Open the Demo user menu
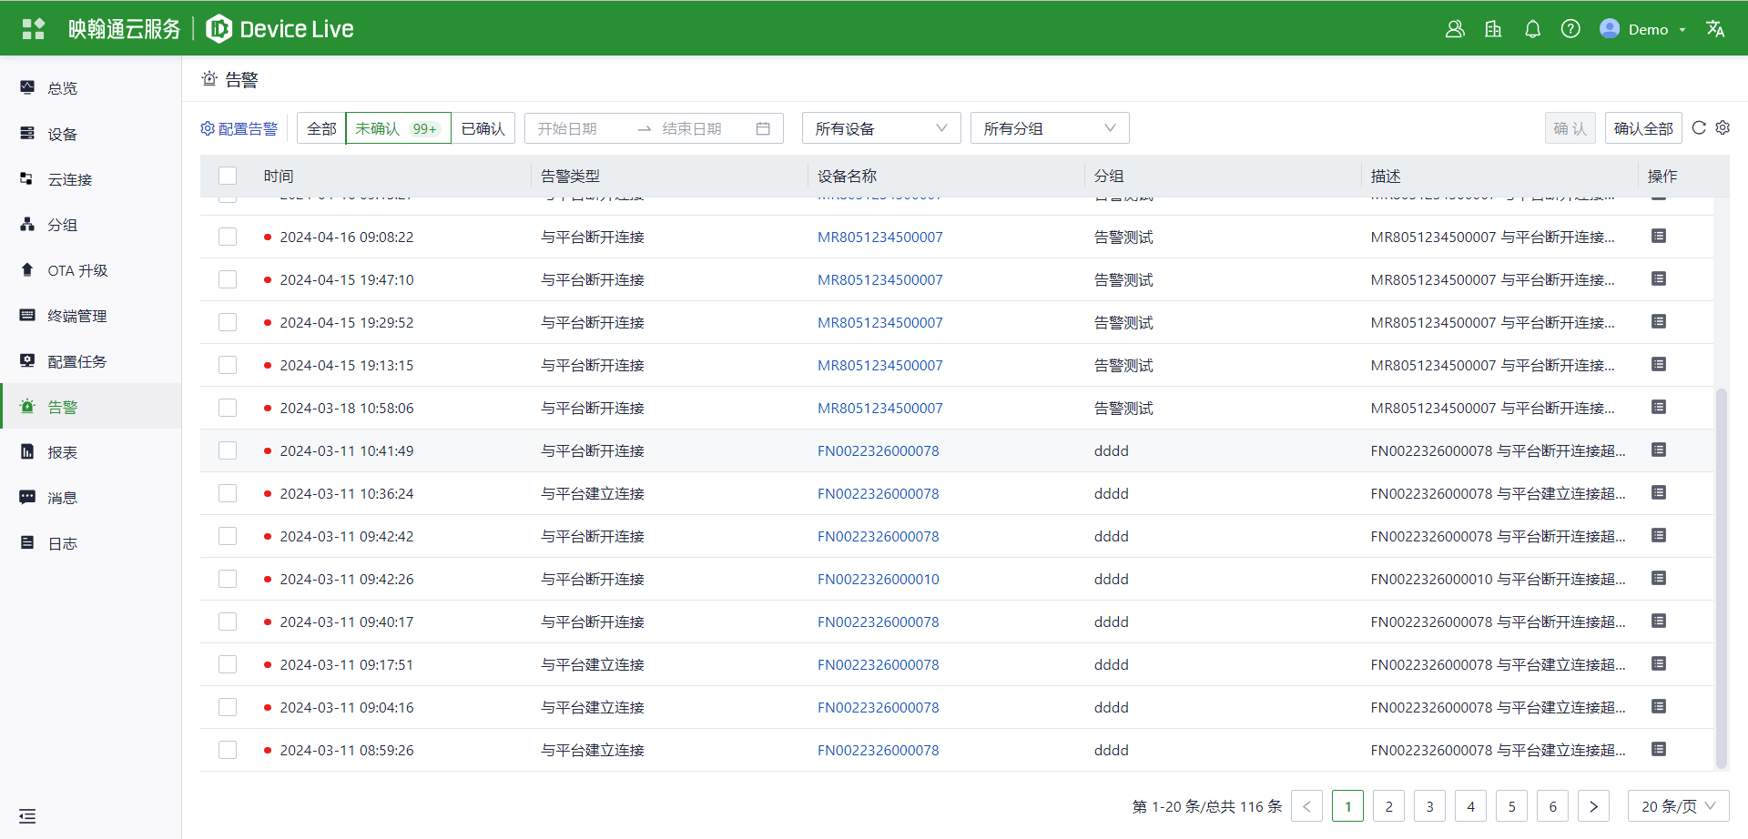Screen dimensions: 1748x839 (1643, 29)
